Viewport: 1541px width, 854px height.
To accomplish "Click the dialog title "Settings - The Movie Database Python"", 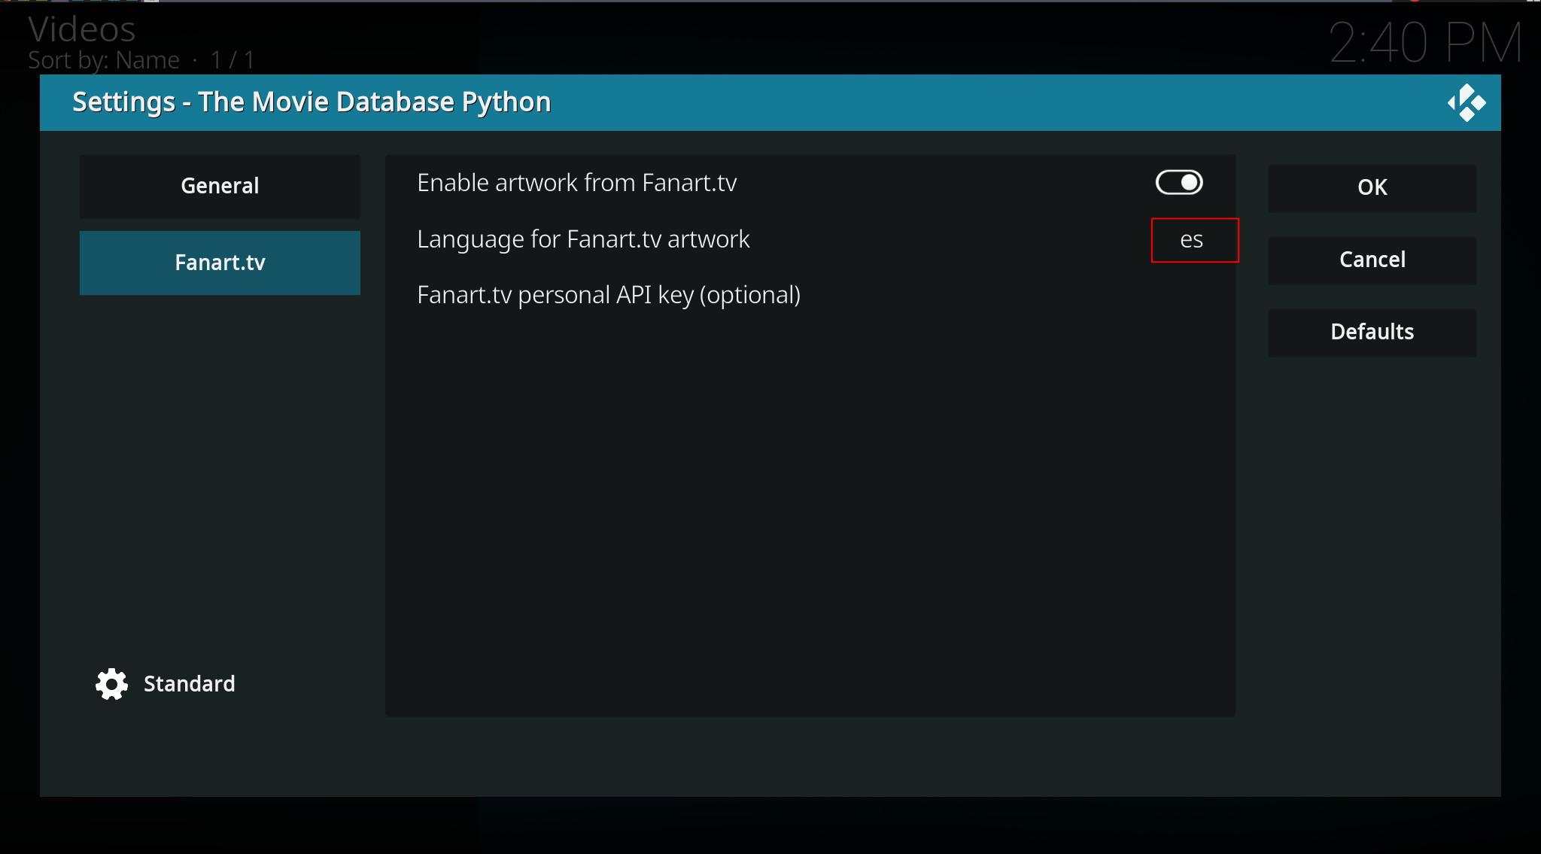I will (x=312, y=102).
